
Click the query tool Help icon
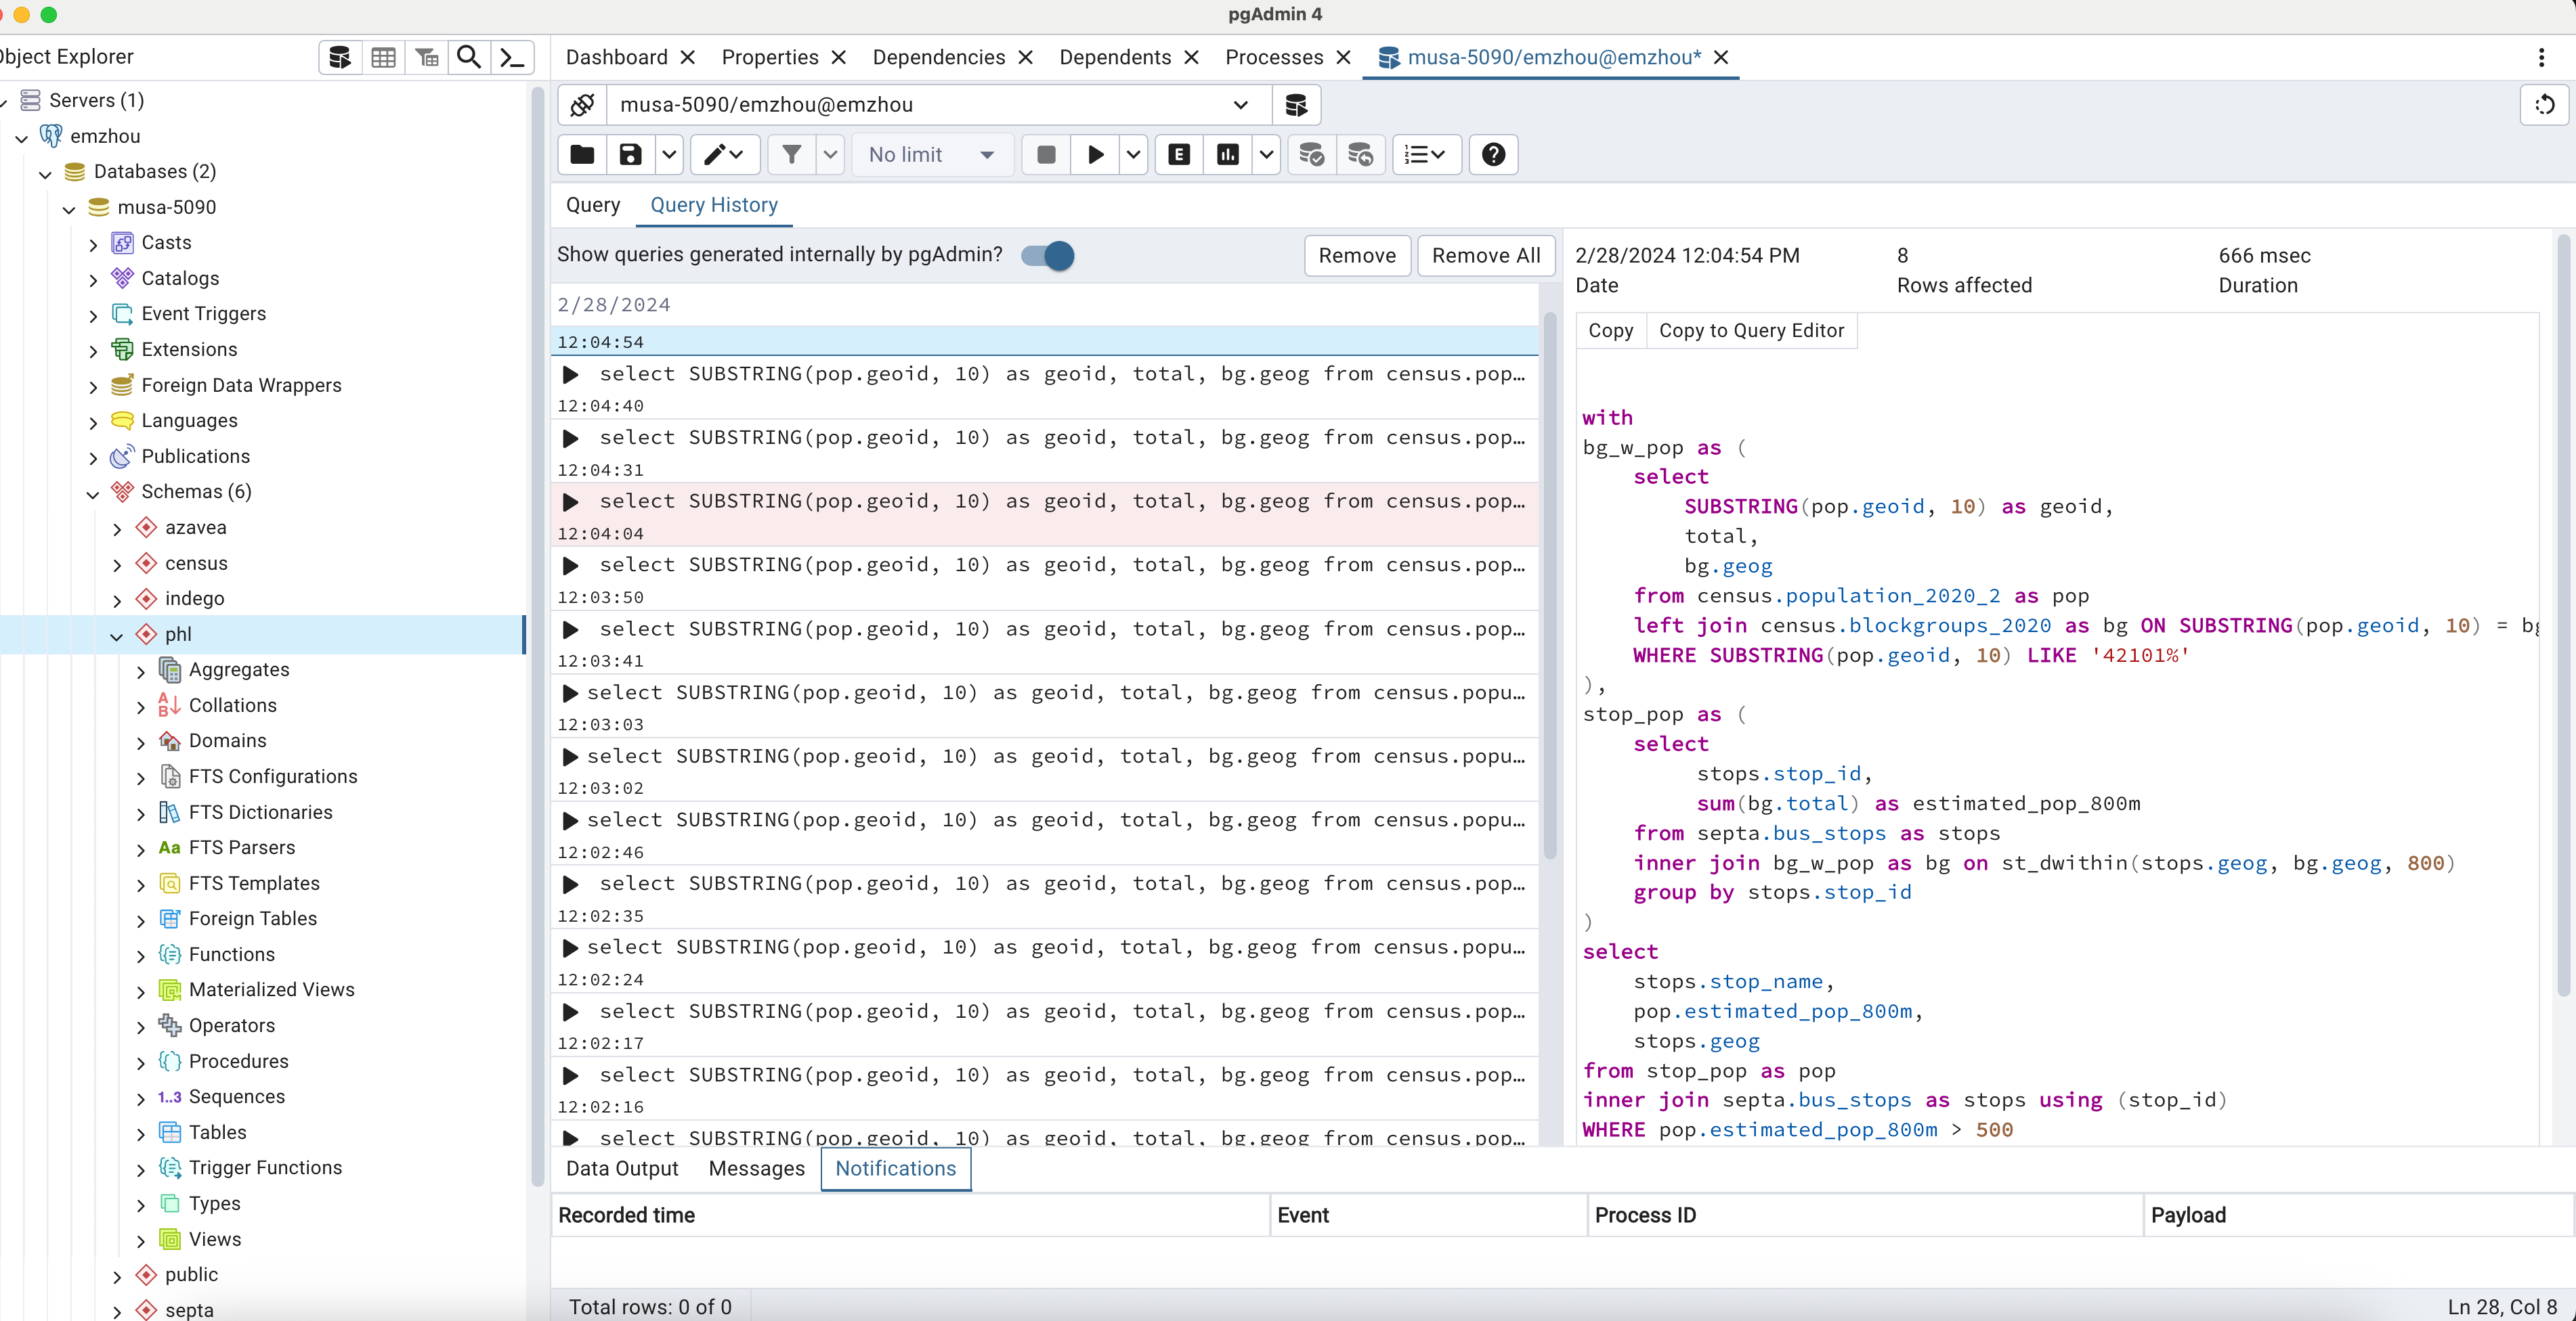(x=1493, y=154)
